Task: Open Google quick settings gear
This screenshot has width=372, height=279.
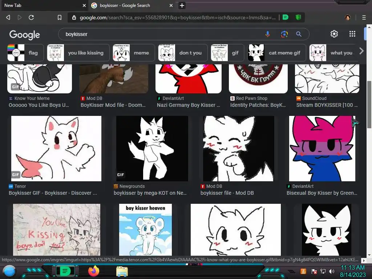Action: click(x=334, y=34)
